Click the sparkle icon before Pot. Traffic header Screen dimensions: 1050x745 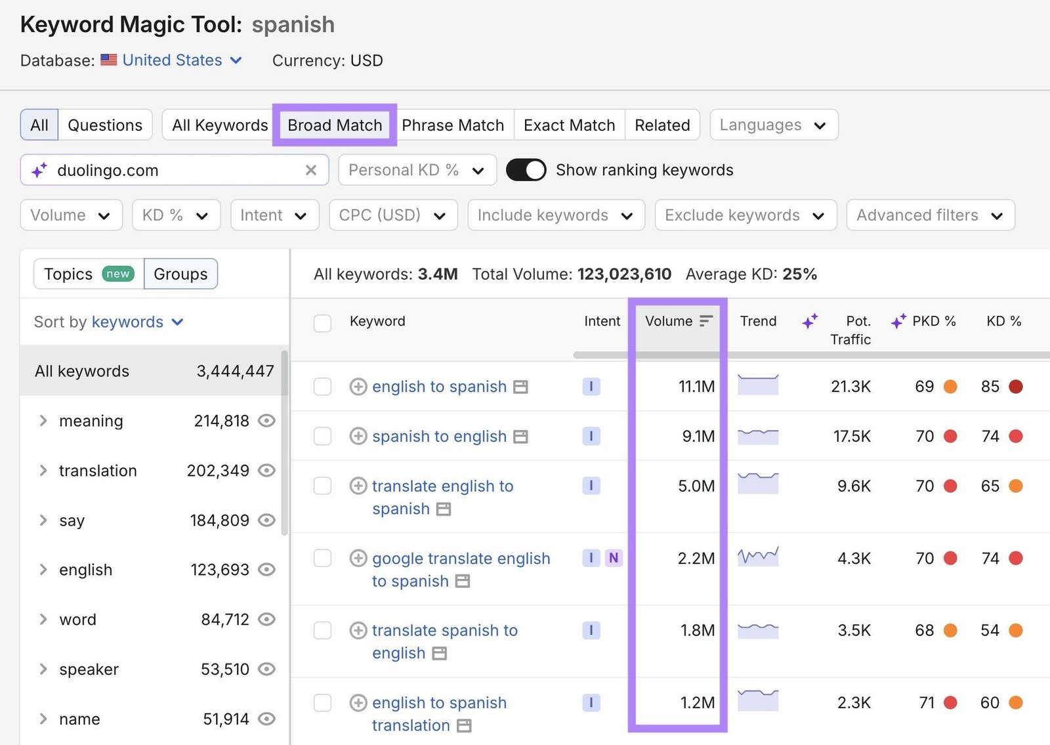[810, 321]
